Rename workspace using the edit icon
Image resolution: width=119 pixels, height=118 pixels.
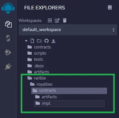pos(57,20)
